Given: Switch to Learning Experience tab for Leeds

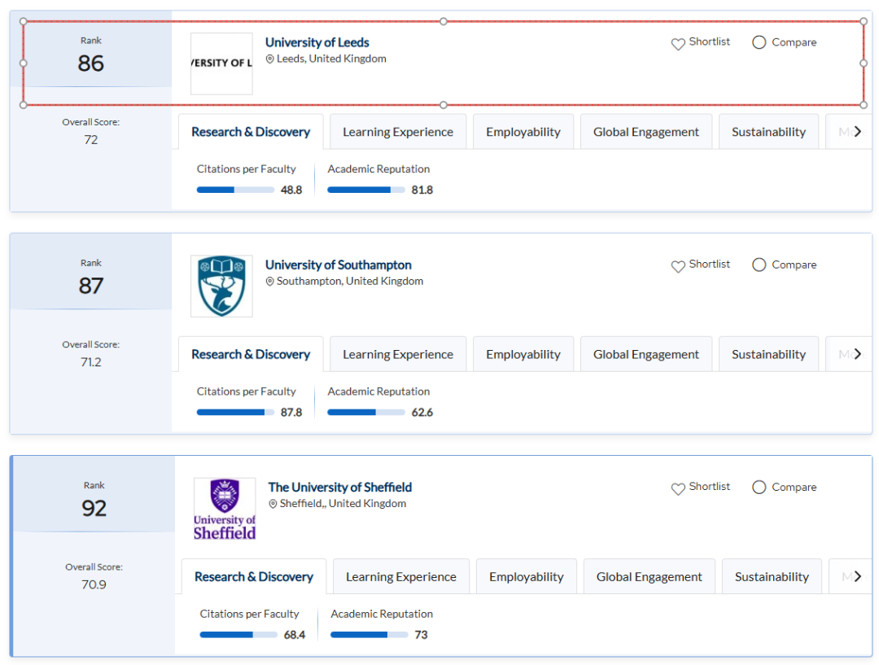Looking at the screenshot, I should click(x=398, y=132).
